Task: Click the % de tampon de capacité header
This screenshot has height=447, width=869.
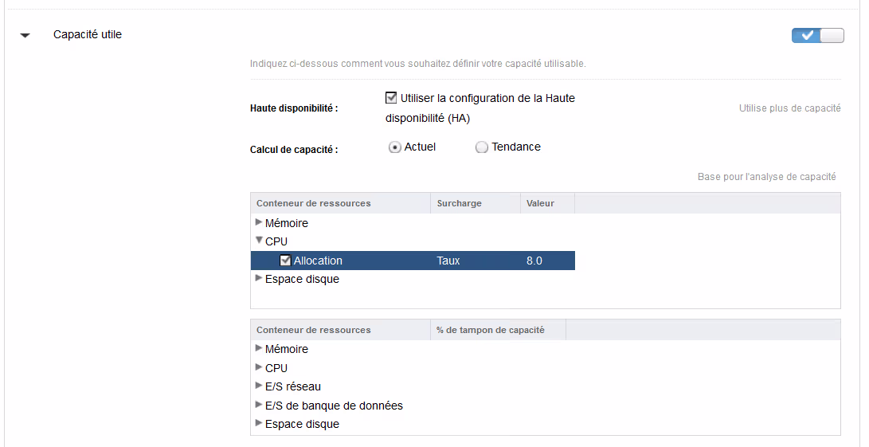Action: pyautogui.click(x=491, y=330)
